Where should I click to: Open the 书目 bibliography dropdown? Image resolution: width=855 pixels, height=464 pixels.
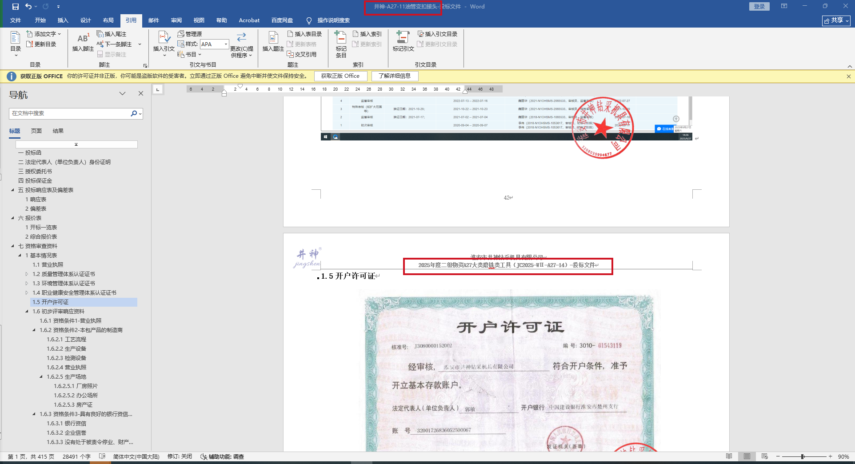point(189,54)
